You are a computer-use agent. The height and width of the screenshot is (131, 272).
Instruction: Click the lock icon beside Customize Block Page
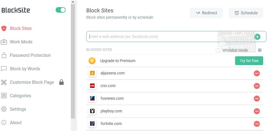61,82
